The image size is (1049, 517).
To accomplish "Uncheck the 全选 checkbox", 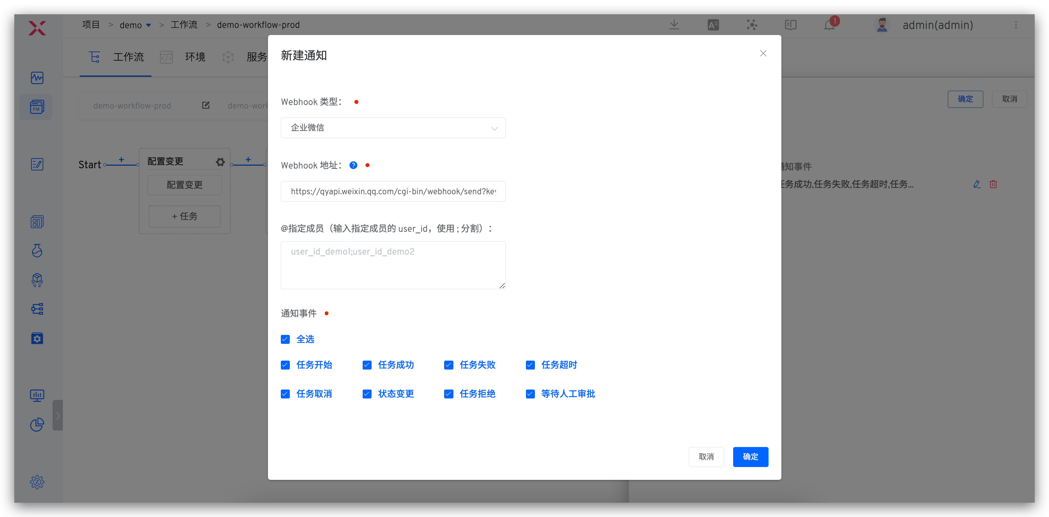I will point(285,339).
